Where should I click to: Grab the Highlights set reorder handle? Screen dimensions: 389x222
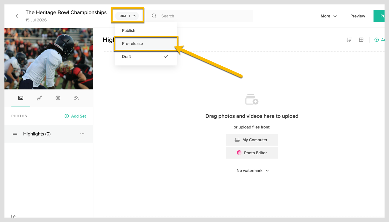pos(15,134)
